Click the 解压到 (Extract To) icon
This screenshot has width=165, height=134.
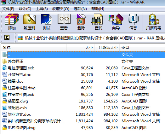pos(29,19)
